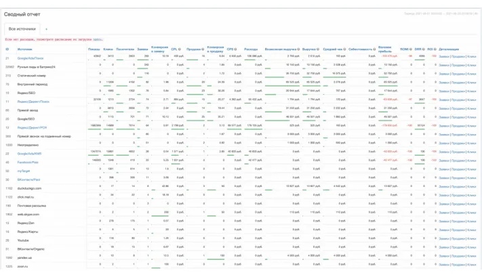Open Клики details for Неопределено row
The height and width of the screenshot is (277, 482).
pos(472,144)
